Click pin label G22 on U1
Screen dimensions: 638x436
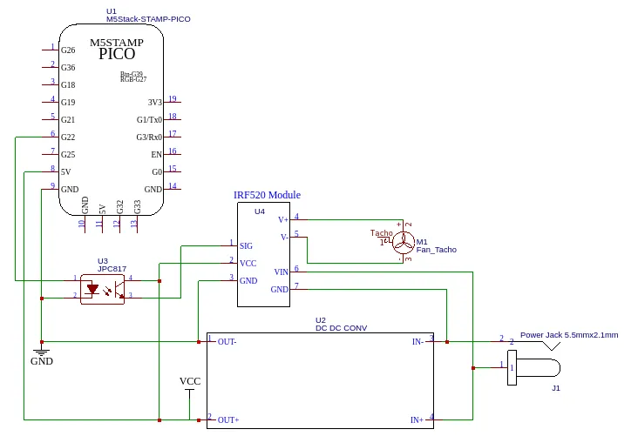[68, 138]
